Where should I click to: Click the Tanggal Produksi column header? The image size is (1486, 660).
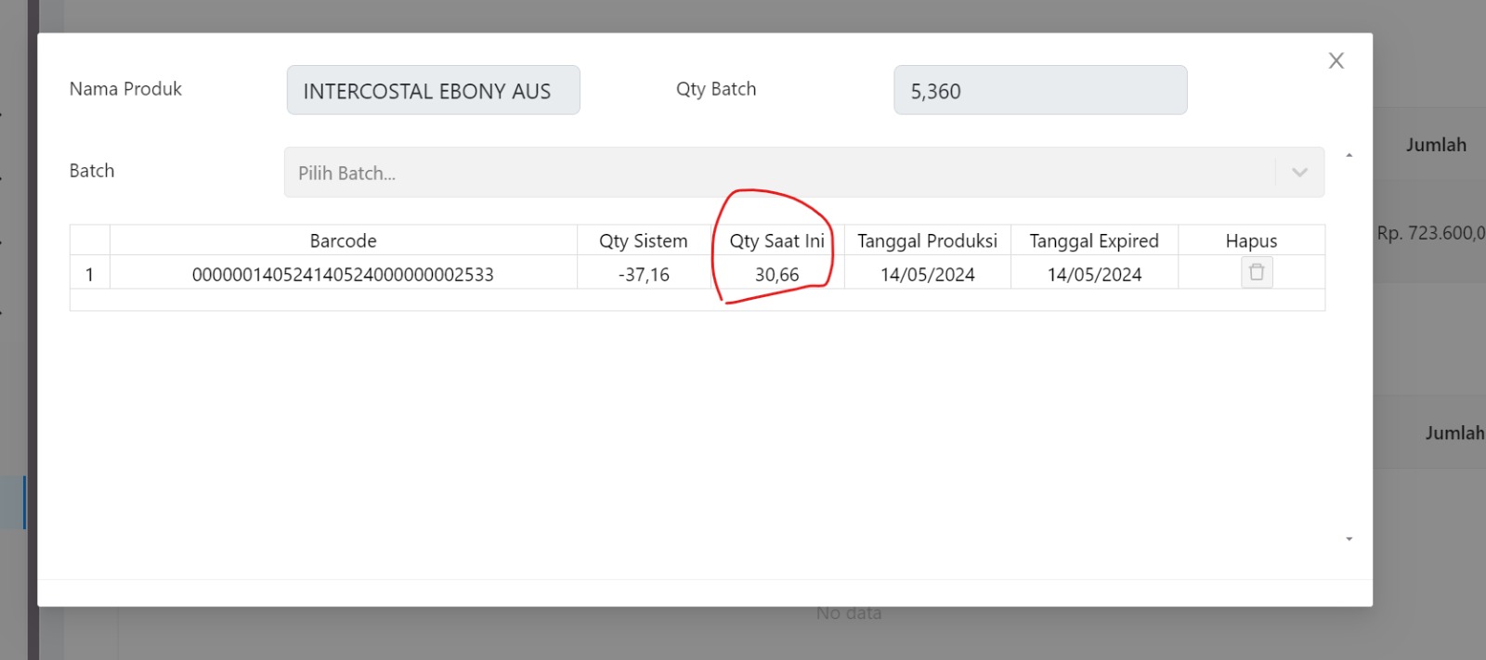tap(927, 241)
